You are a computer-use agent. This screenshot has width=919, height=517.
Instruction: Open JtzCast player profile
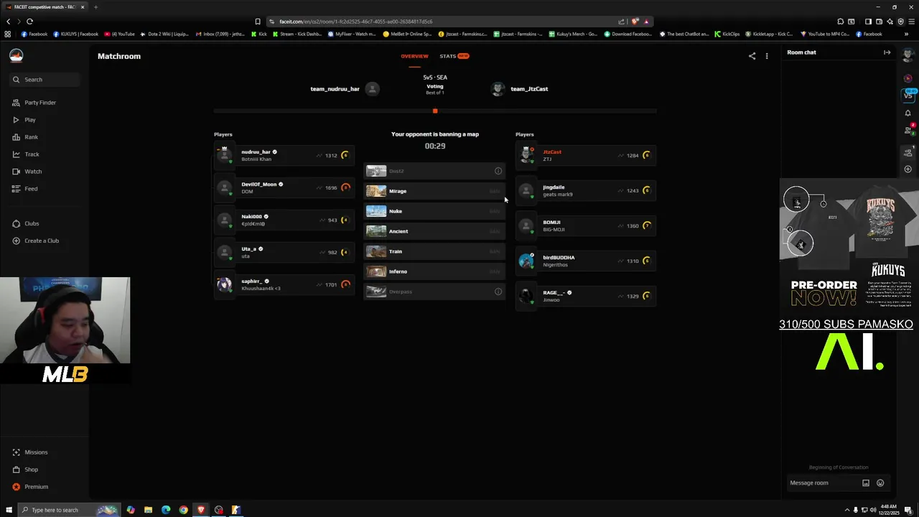(552, 152)
